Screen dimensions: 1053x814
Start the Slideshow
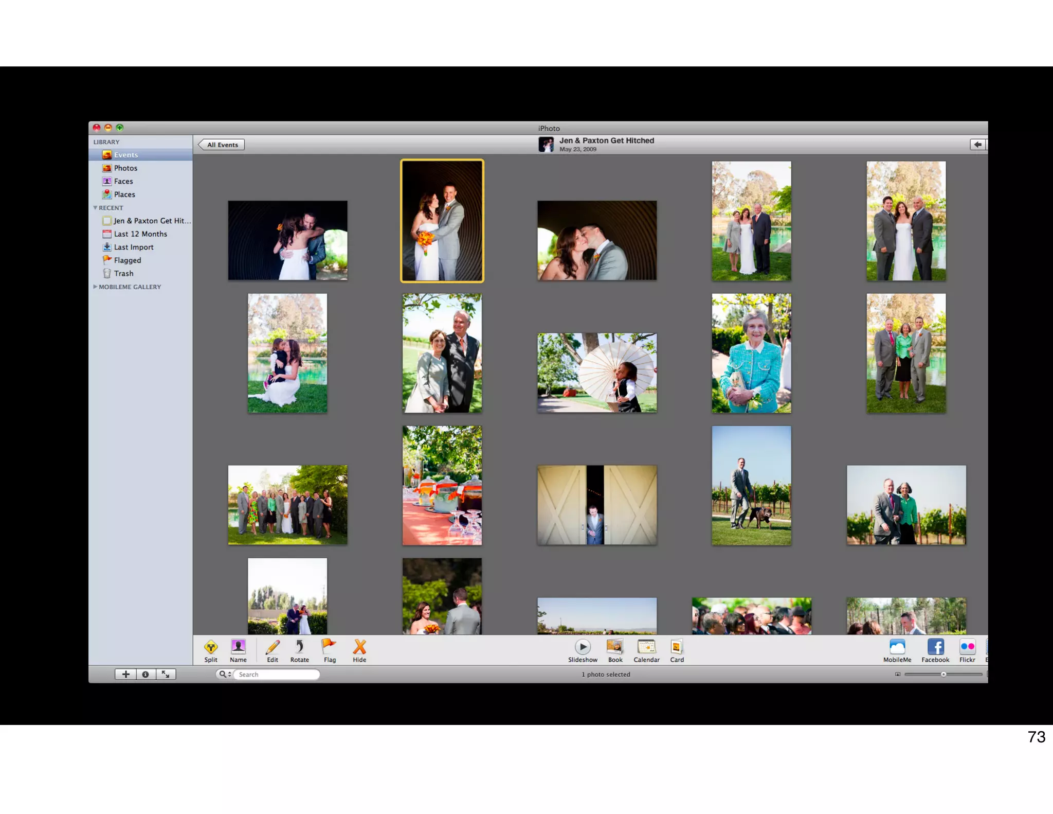(583, 647)
